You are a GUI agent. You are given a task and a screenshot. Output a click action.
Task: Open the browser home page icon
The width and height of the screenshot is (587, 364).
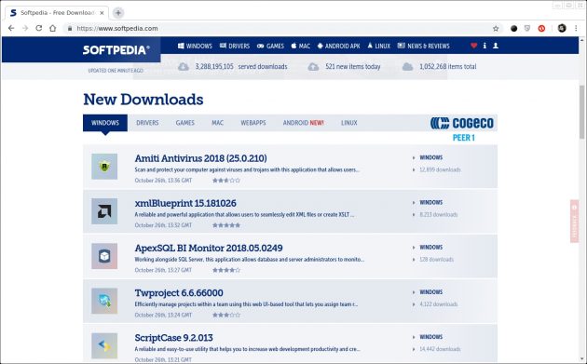[53, 28]
